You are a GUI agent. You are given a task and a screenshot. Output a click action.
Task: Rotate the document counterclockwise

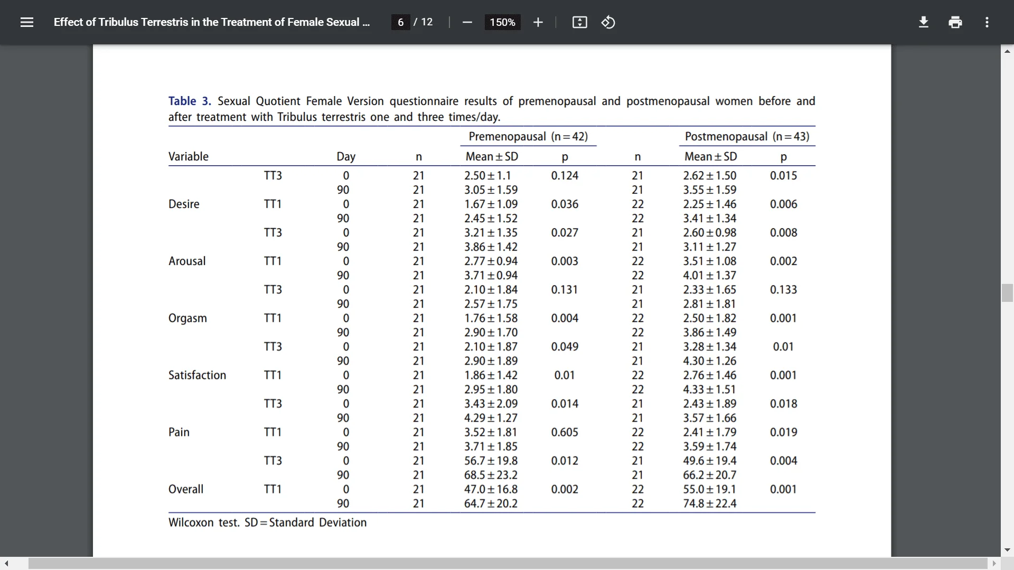(608, 22)
